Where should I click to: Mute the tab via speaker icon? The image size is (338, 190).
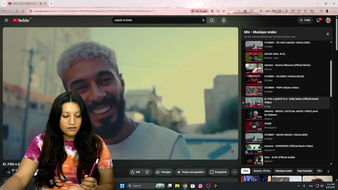click(x=41, y=3)
